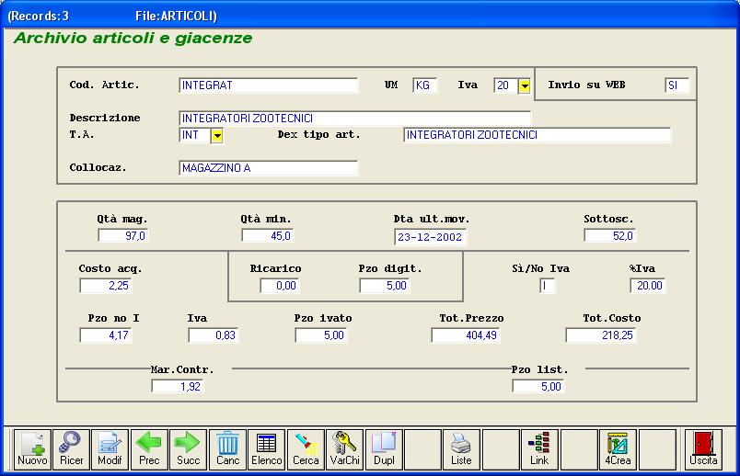Open the Liste printer icon
Screen dimensions: 740x476
(x=461, y=449)
